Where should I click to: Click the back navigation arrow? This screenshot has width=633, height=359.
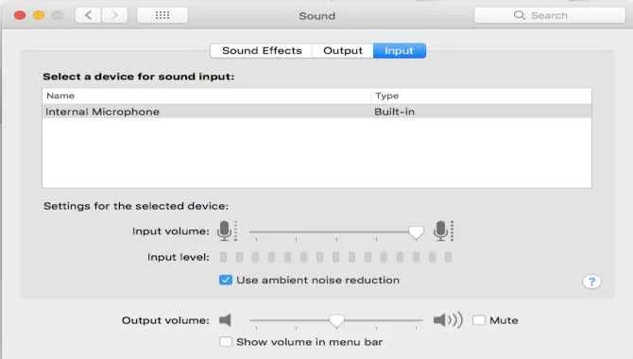pyautogui.click(x=88, y=15)
